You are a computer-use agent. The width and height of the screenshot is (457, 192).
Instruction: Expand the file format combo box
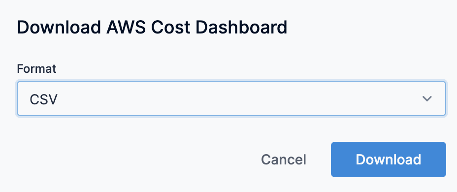pyautogui.click(x=231, y=99)
